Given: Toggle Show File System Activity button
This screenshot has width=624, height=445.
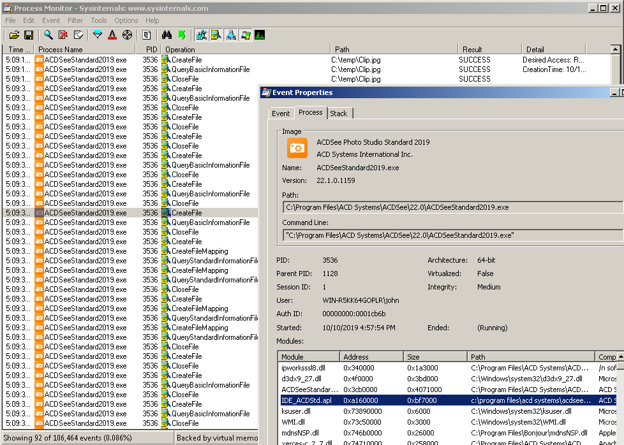Looking at the screenshot, I should pyautogui.click(x=216, y=35).
